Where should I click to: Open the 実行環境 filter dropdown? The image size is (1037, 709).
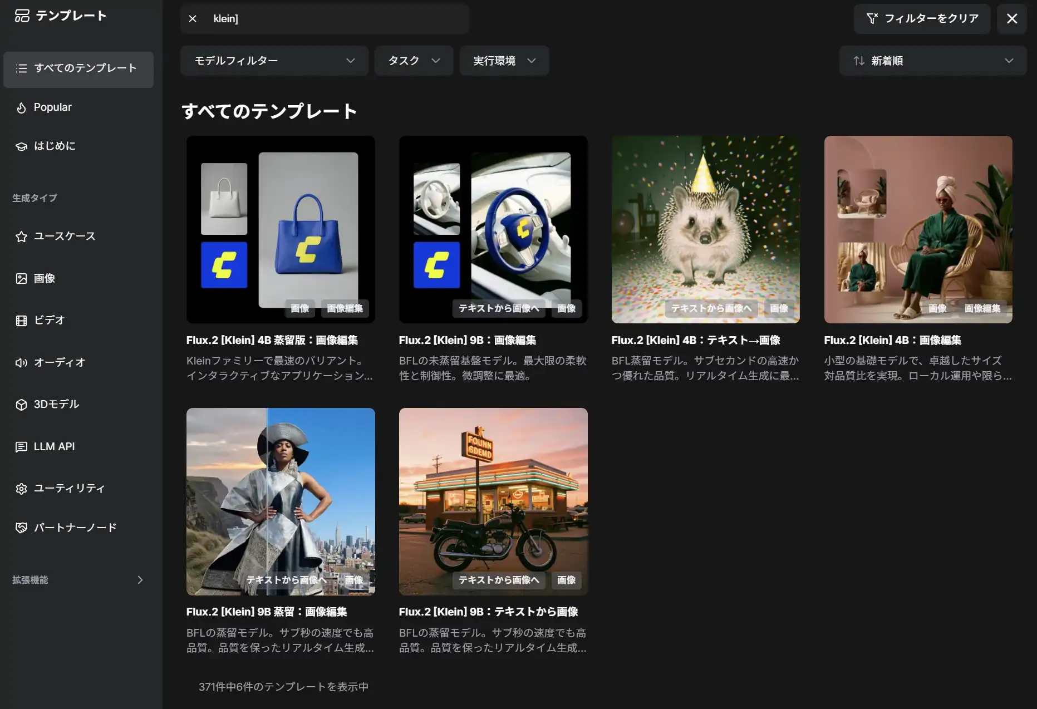(x=504, y=61)
